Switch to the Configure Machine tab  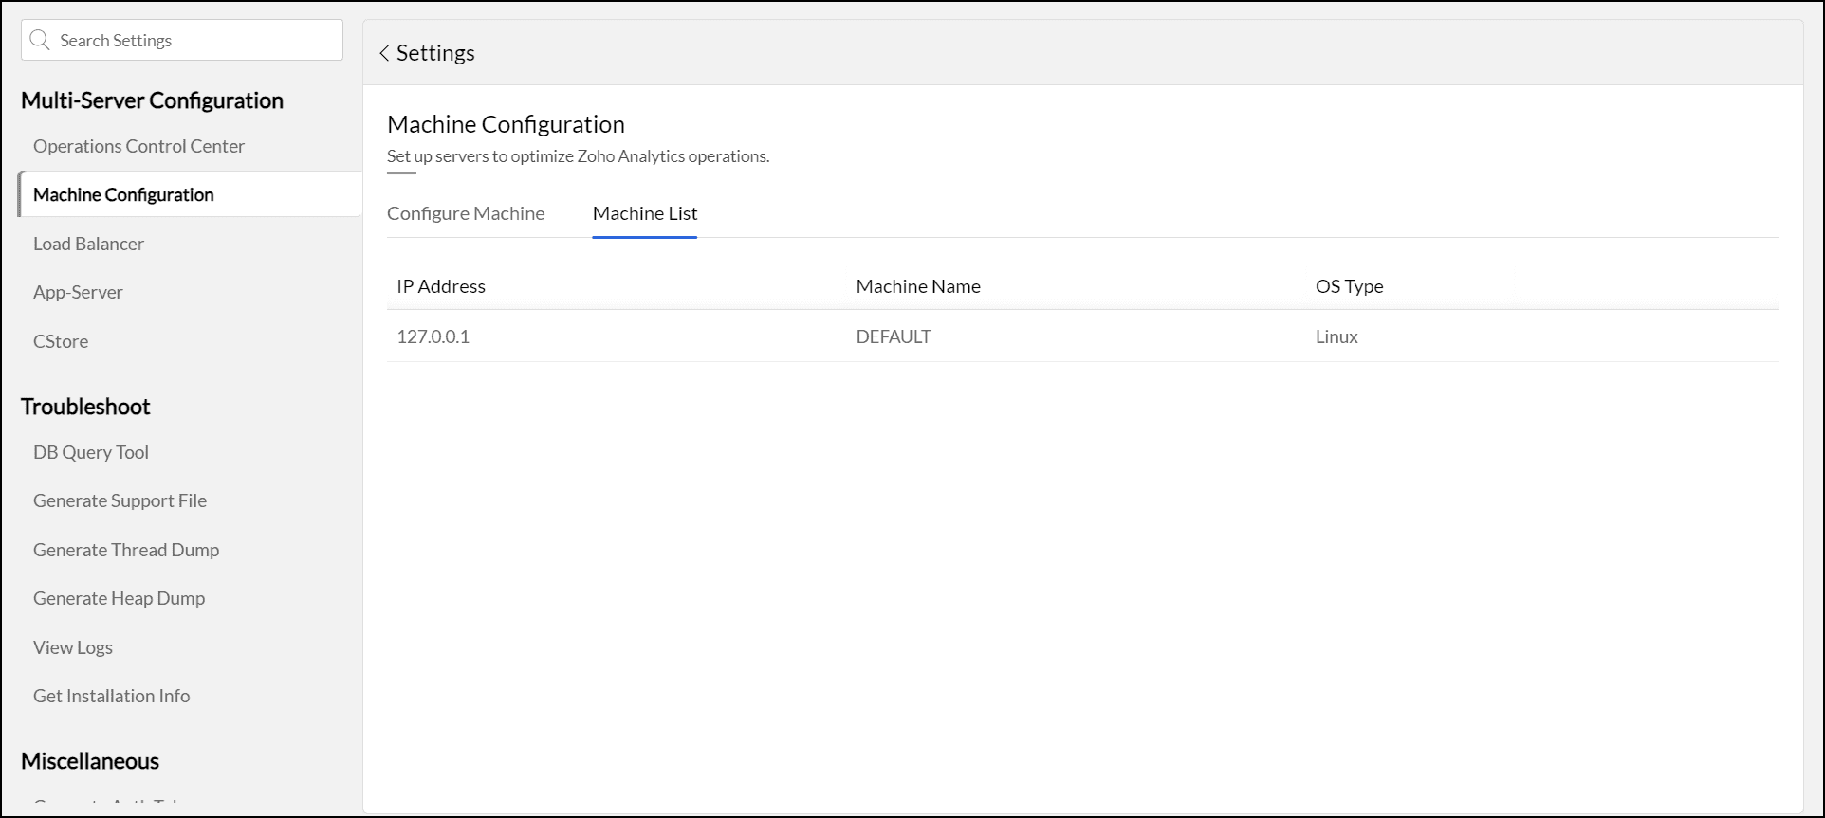pos(466,213)
